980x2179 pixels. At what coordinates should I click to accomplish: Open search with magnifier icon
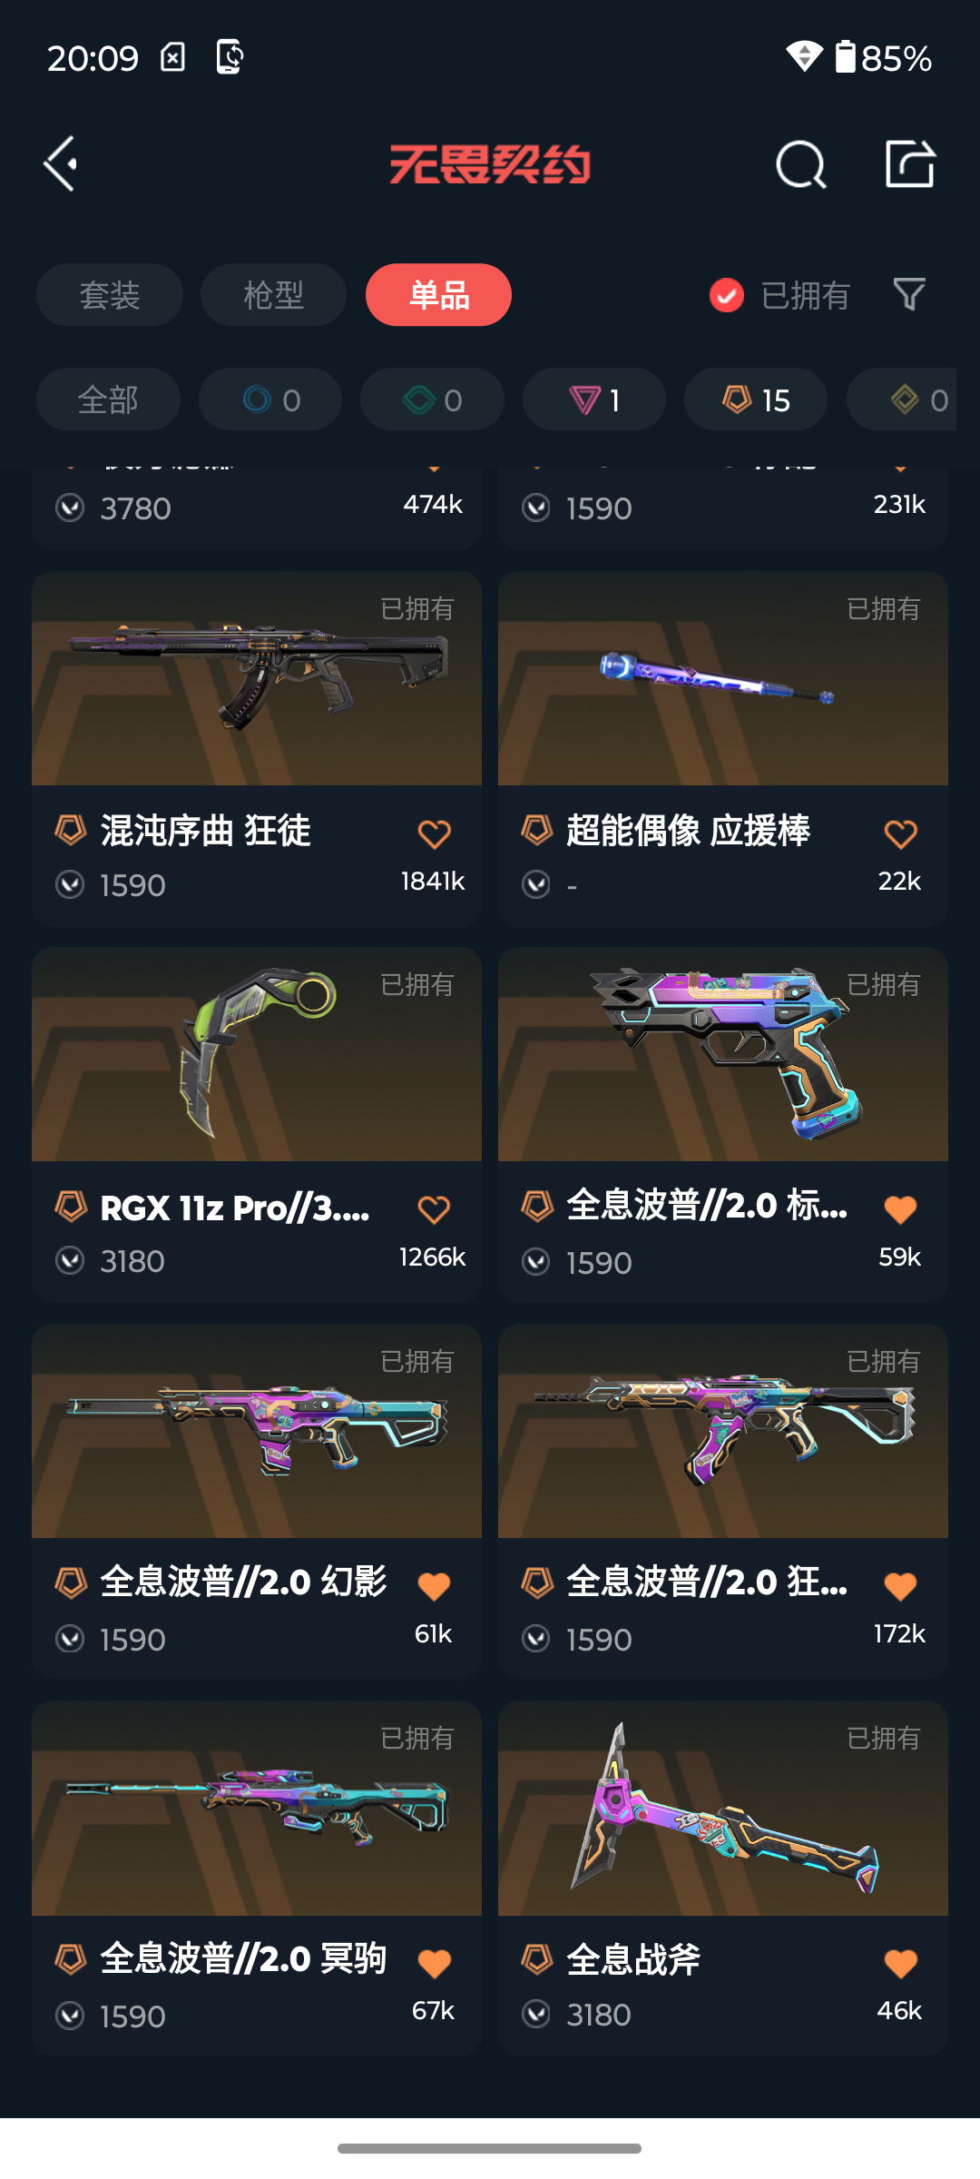pyautogui.click(x=801, y=164)
